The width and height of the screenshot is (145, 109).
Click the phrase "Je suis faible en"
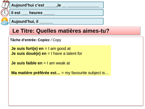27,63
